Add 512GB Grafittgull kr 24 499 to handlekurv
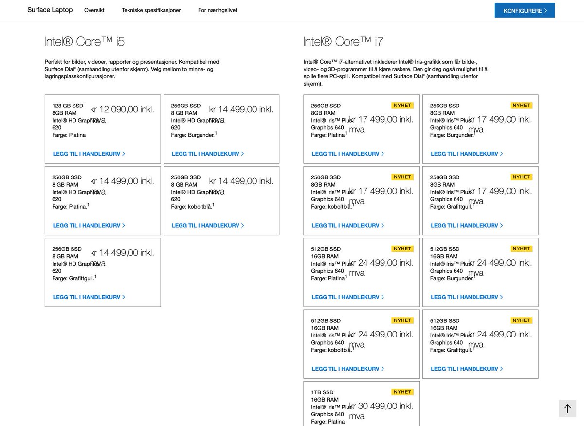The image size is (584, 426). 467,369
